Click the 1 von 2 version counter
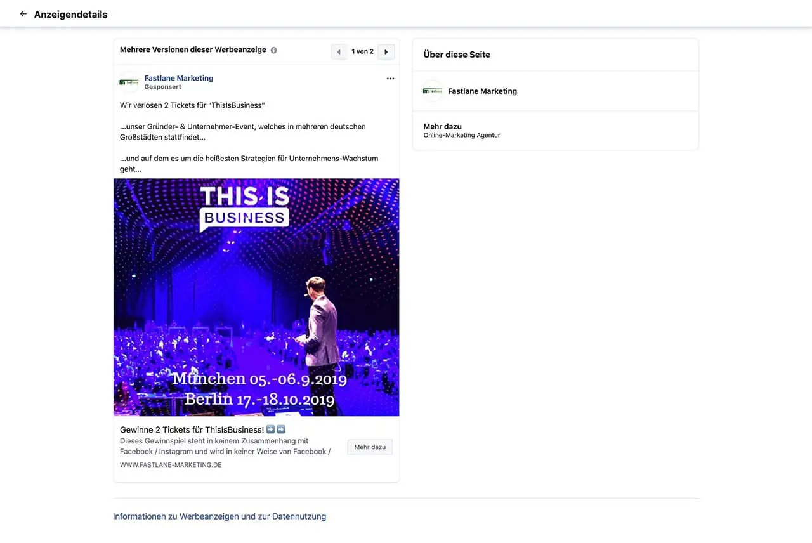Image resolution: width=812 pixels, height=543 pixels. pos(362,51)
